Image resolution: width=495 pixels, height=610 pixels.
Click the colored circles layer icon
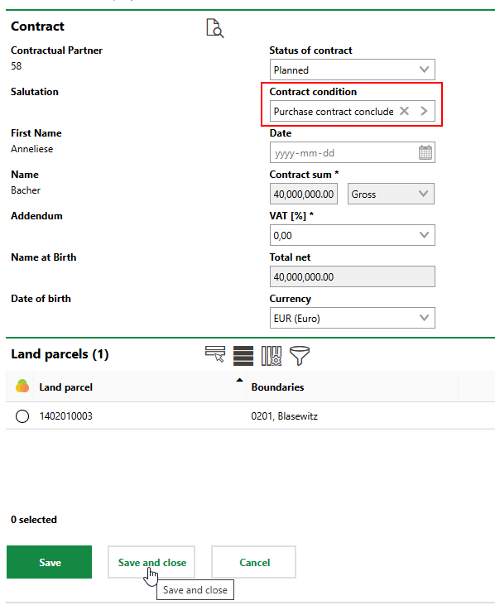(22, 387)
